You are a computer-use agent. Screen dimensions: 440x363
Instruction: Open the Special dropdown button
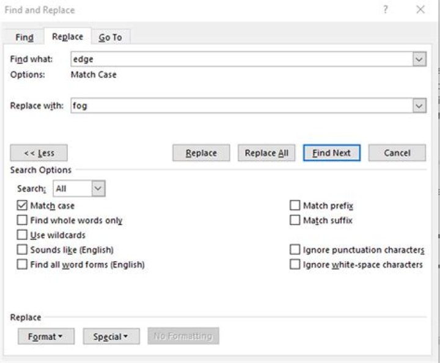point(111,336)
